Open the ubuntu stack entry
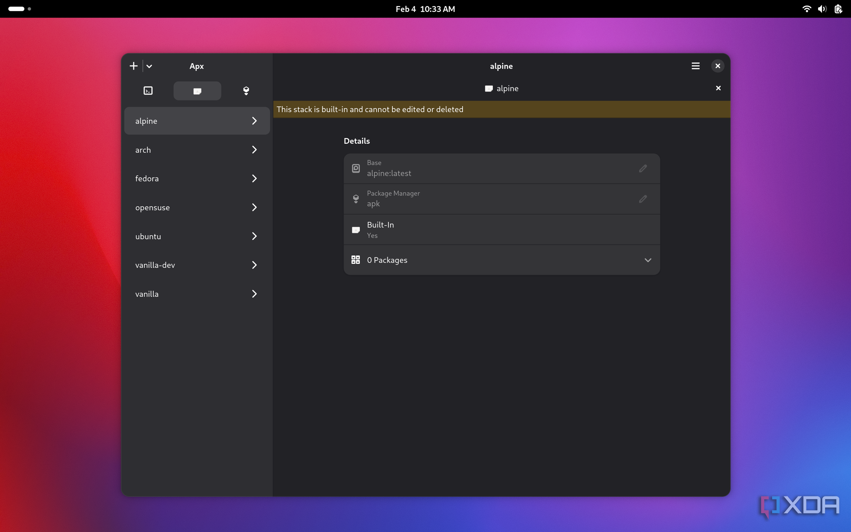 click(197, 237)
